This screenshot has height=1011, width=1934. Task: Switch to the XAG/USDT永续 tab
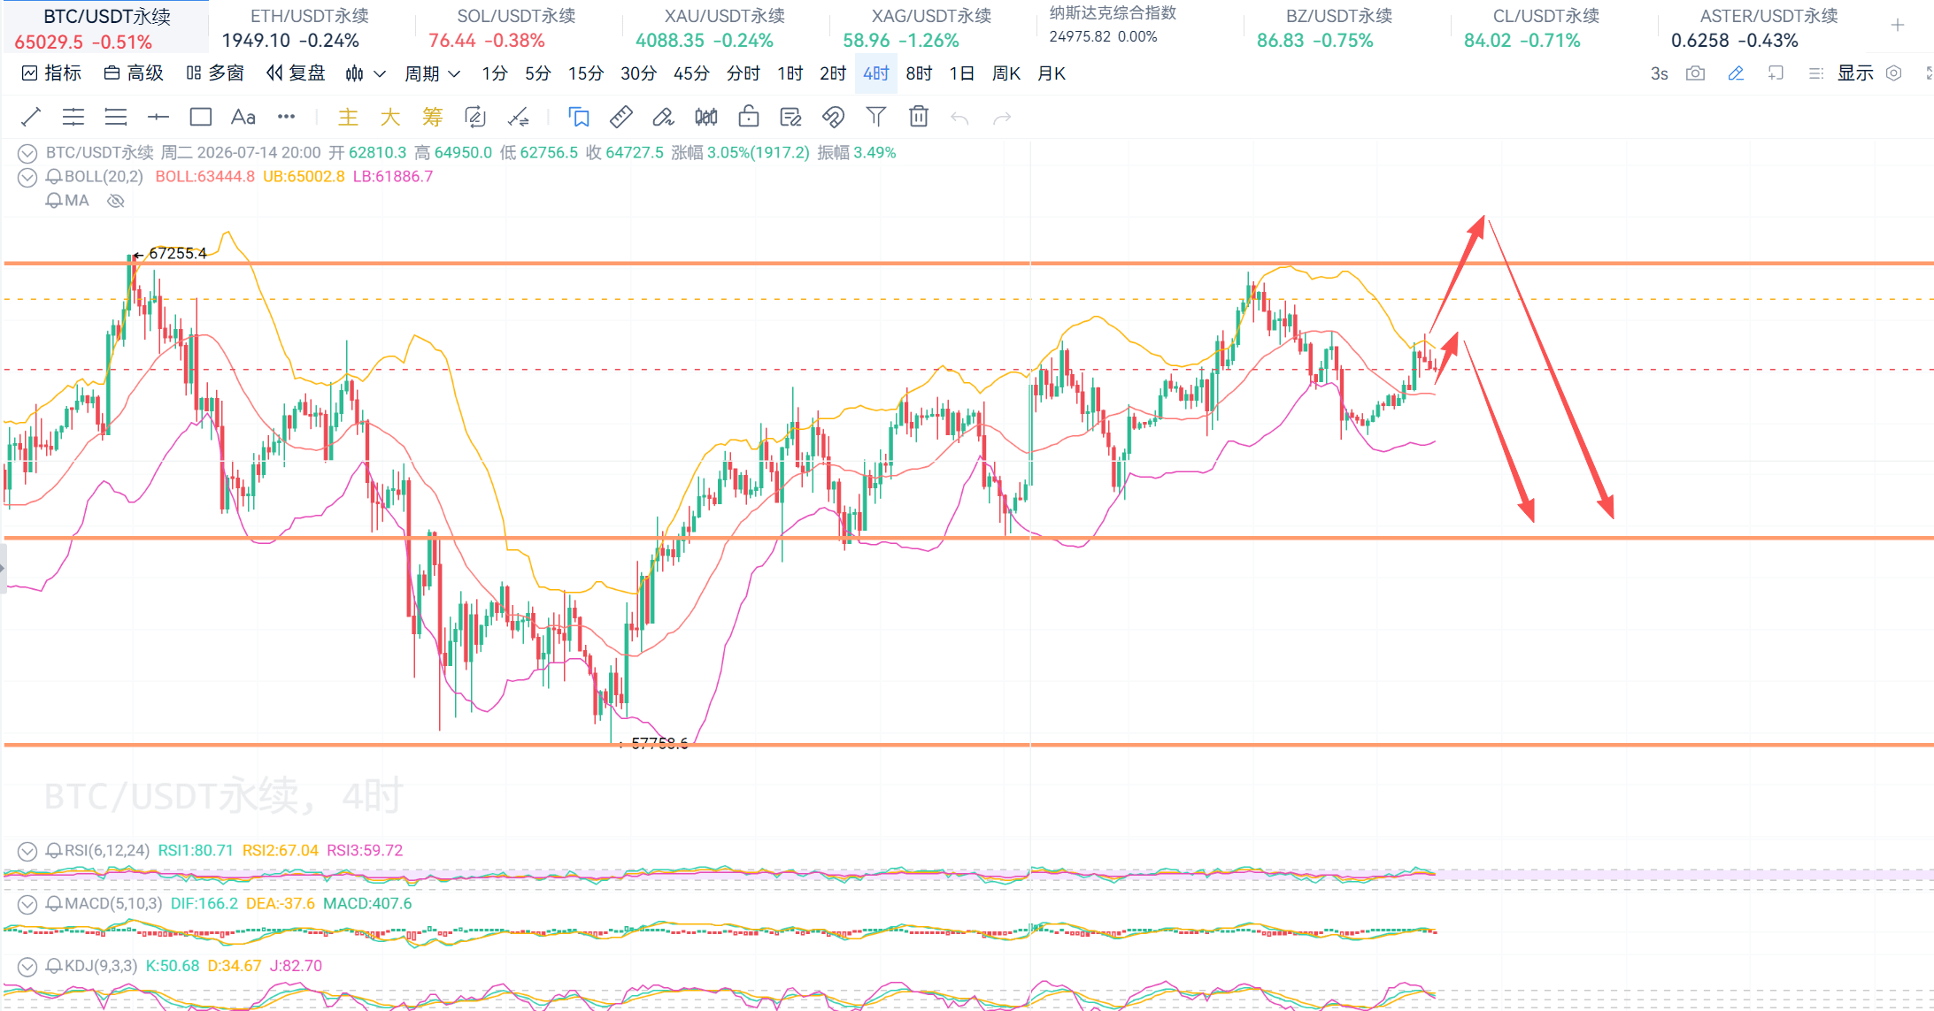click(931, 27)
